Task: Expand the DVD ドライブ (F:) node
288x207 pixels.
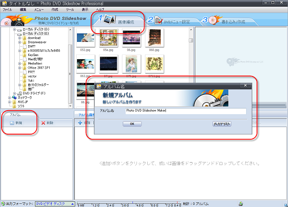Action: tap(15, 93)
